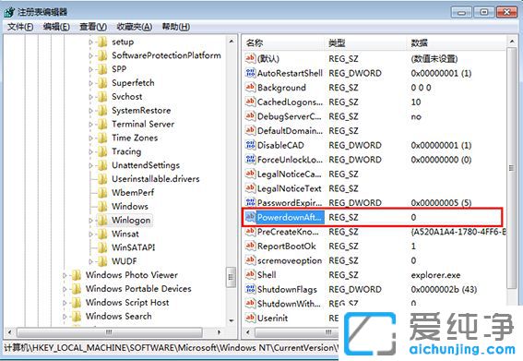Expand the Windows Script Host key
The image size is (523, 361).
[x=65, y=303]
